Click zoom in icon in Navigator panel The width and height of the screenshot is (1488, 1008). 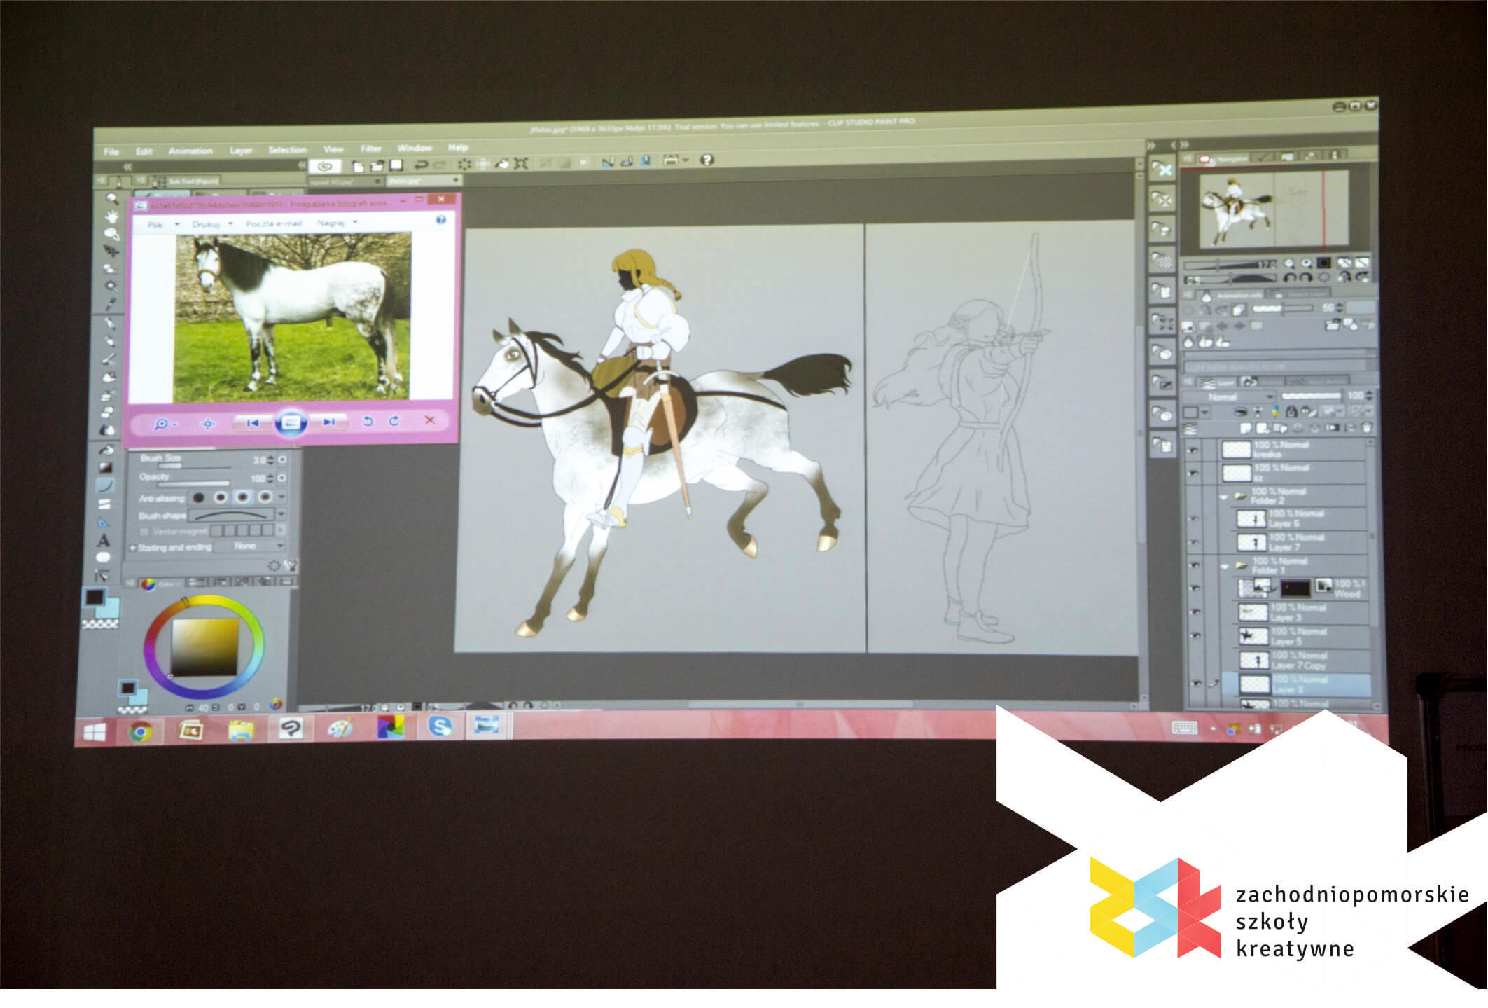tap(1306, 263)
